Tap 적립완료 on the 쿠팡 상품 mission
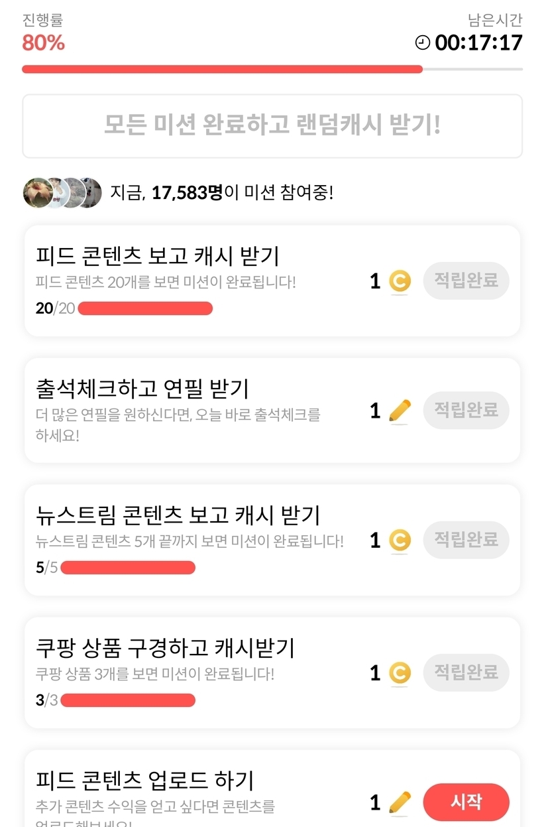The image size is (550, 827). pos(466,672)
